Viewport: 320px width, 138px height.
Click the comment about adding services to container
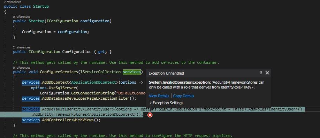[116, 62]
